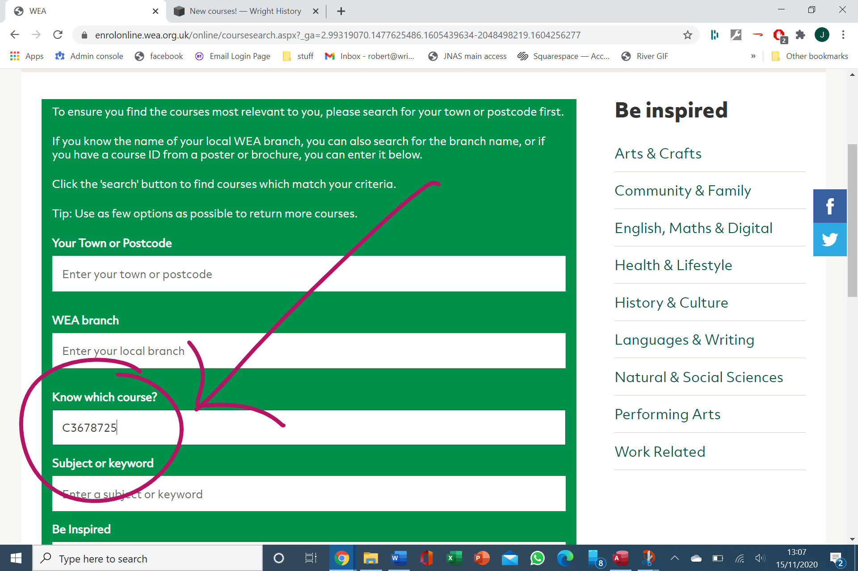858x571 pixels.
Task: Click the Subject or keyword field
Action: (x=309, y=494)
